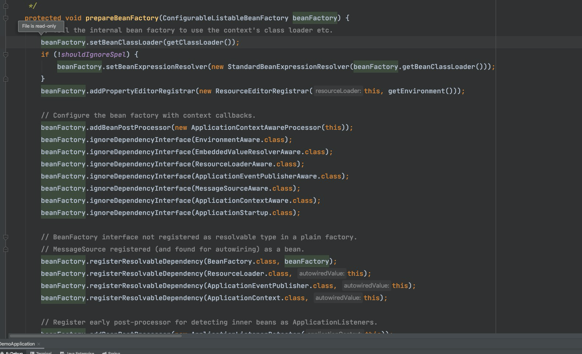Click ResourceLoader.class in registerResolvableDependency
This screenshot has width=582, height=354.
pyautogui.click(x=248, y=274)
